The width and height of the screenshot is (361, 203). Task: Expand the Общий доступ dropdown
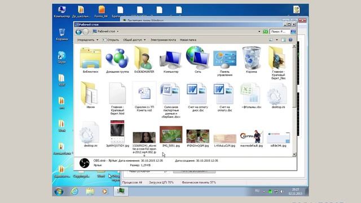(x=134, y=40)
